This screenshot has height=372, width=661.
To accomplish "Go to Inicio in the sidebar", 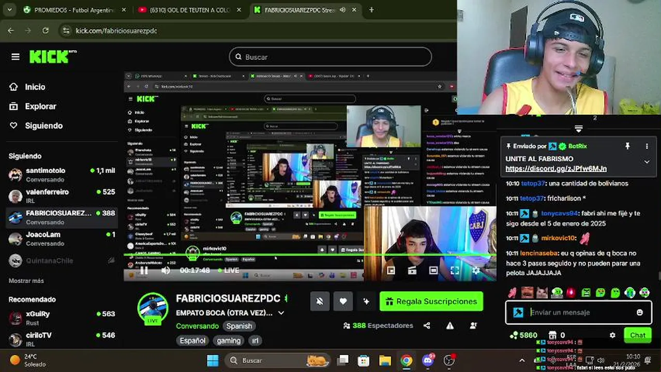I will pyautogui.click(x=35, y=87).
